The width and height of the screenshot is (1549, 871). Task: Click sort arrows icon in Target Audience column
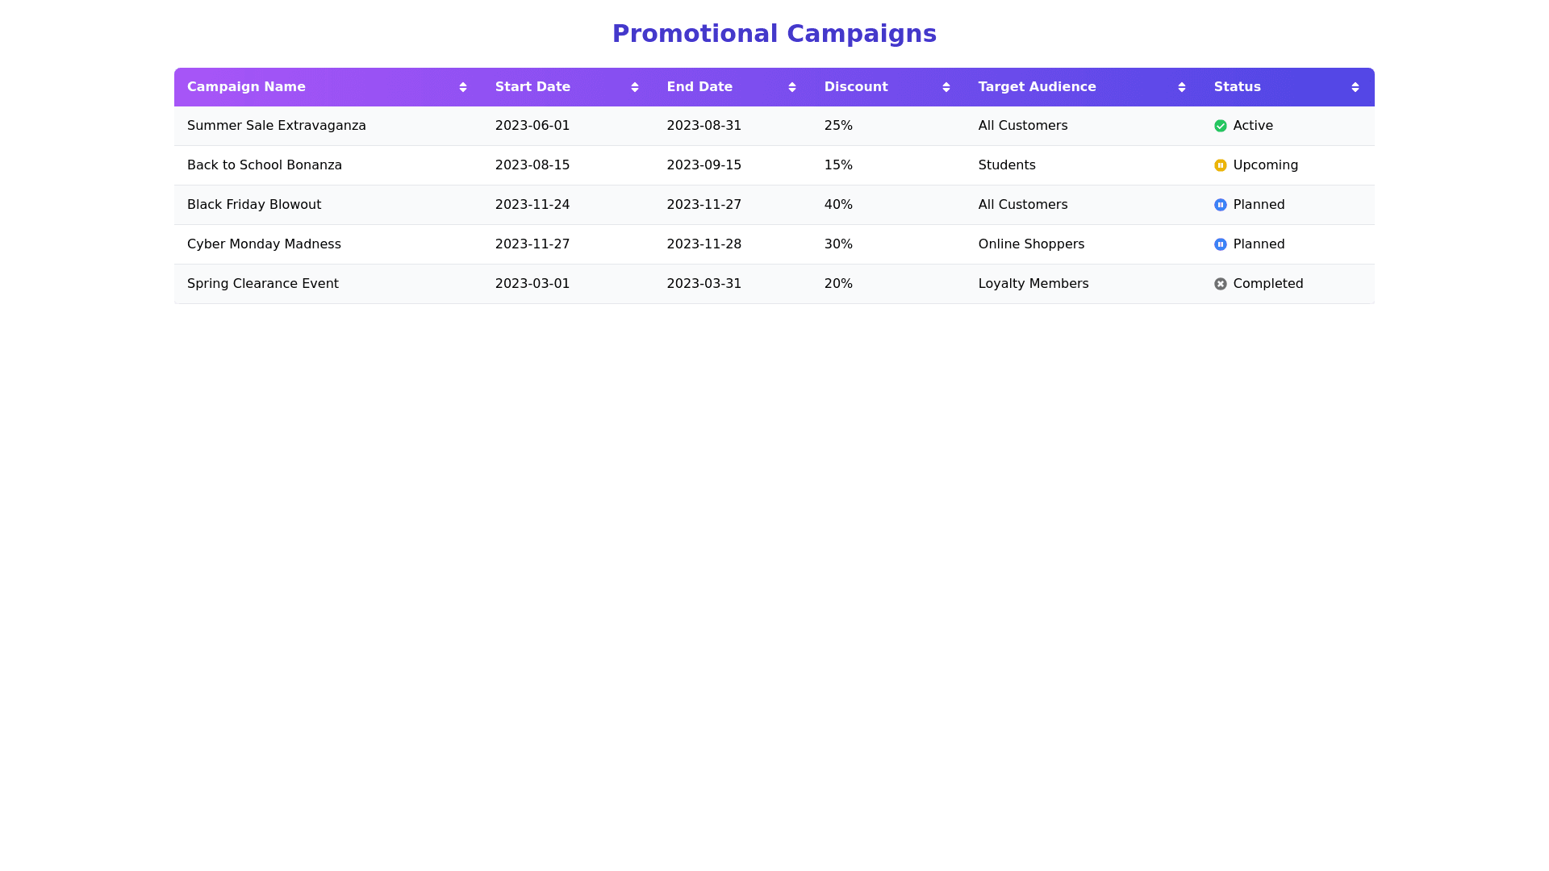1182,87
